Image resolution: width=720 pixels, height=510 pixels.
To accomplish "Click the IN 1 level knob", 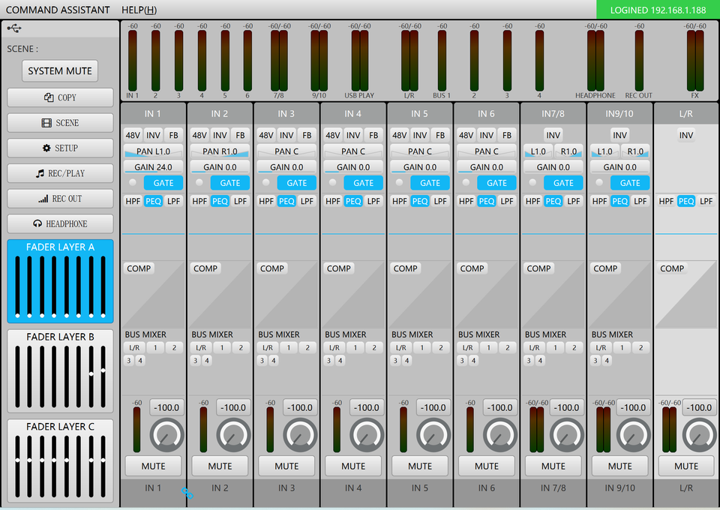I will [166, 435].
